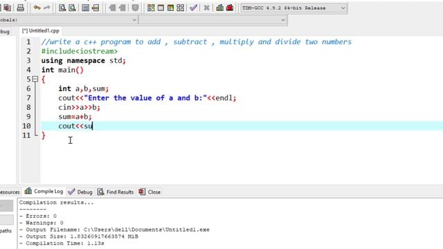The width and height of the screenshot is (443, 249).
Task: Collapse the code fold at line 5
Action: click(35, 79)
